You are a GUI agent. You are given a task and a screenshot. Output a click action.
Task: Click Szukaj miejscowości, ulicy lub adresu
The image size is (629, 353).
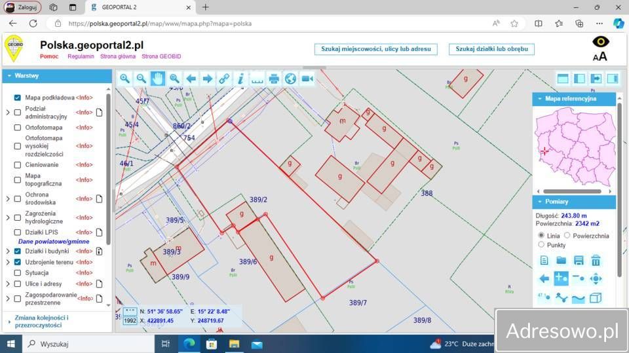coord(376,49)
